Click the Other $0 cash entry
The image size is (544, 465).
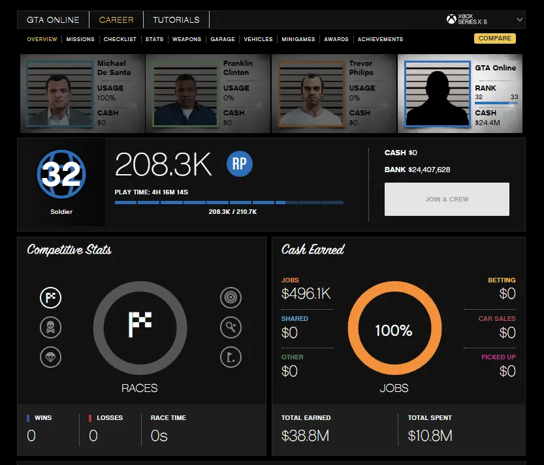pyautogui.click(x=292, y=366)
